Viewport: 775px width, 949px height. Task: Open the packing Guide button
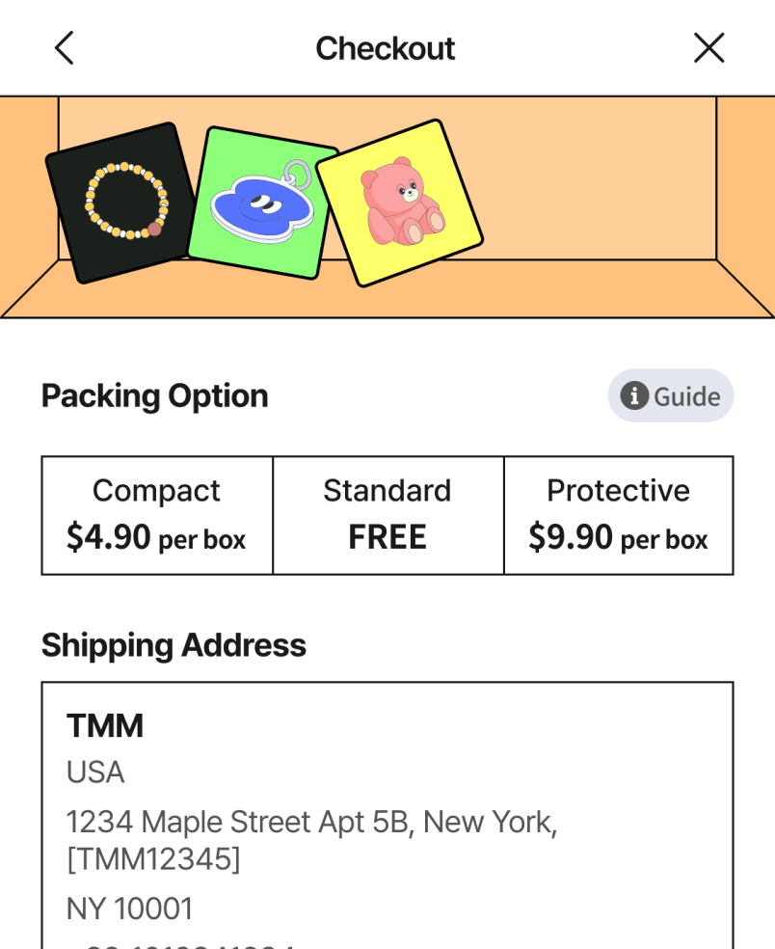coord(671,395)
